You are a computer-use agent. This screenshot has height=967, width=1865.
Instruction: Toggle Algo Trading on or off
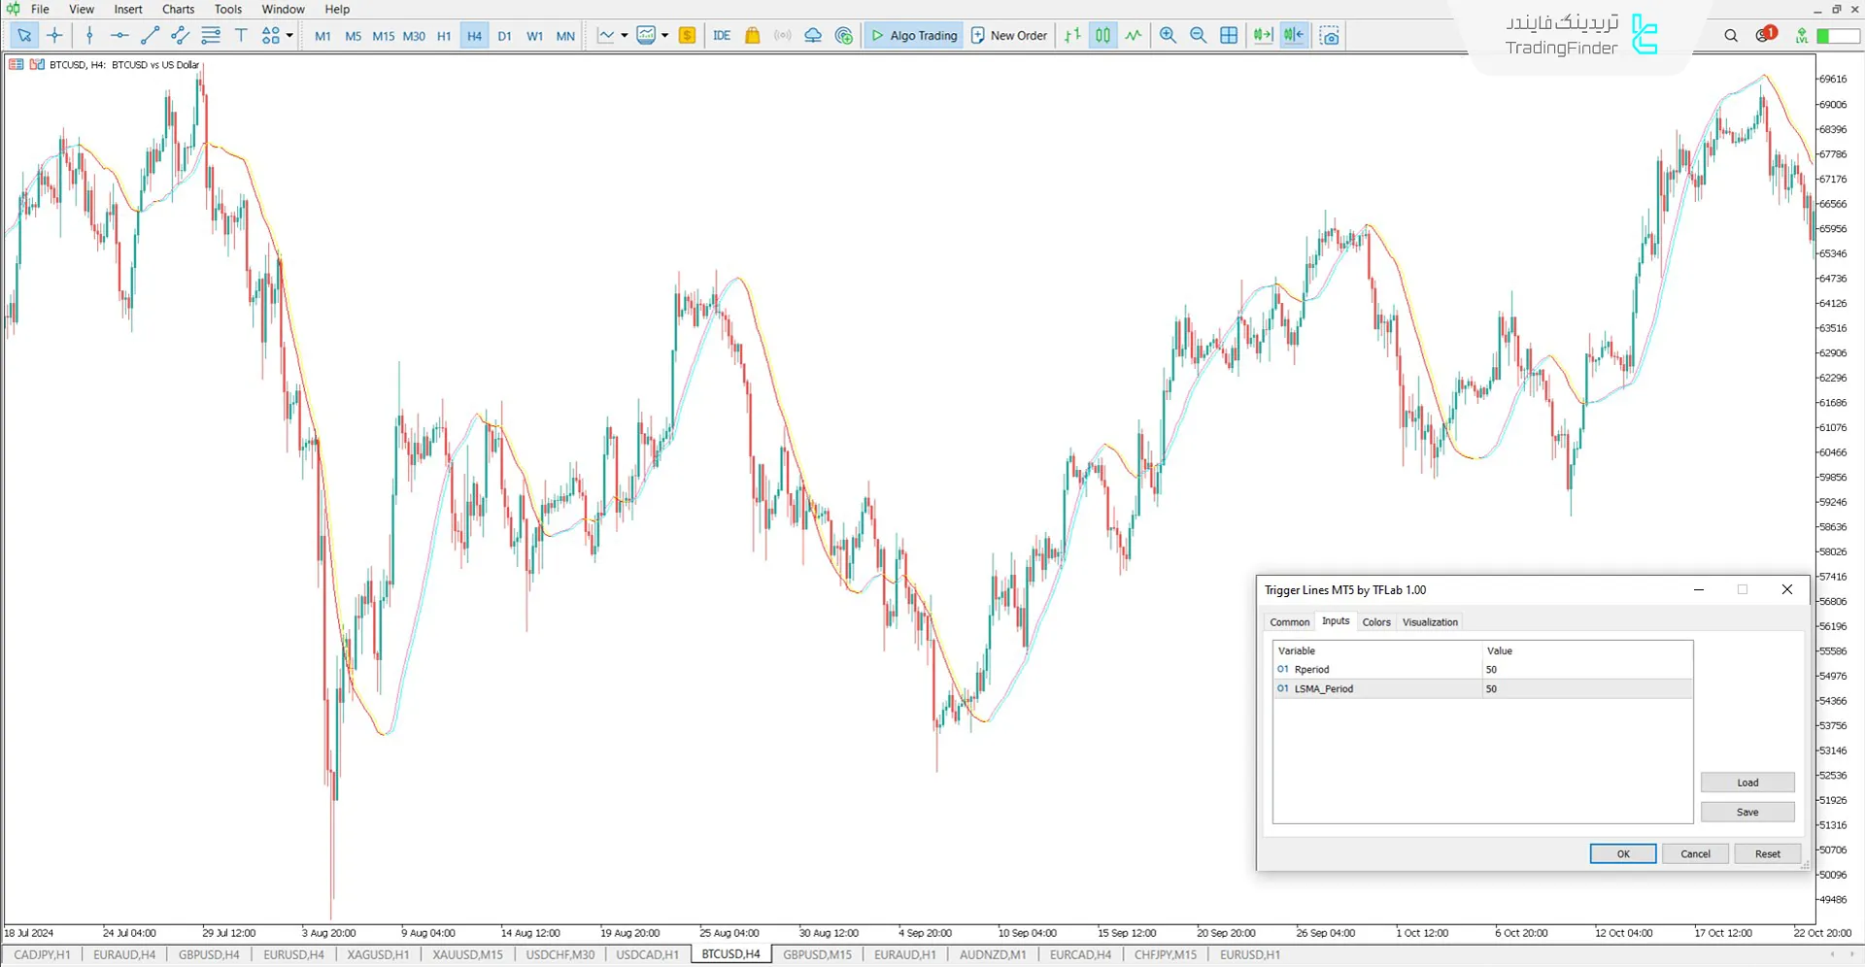913,35
